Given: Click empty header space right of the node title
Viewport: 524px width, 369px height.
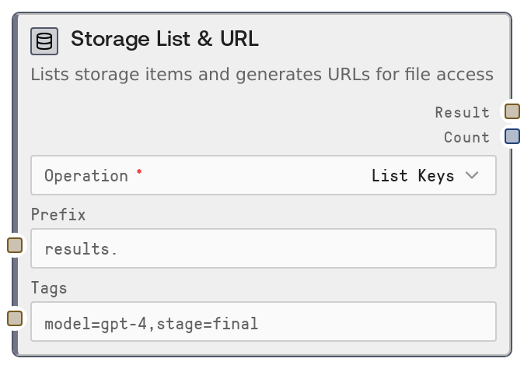Looking at the screenshot, I should click(381, 40).
